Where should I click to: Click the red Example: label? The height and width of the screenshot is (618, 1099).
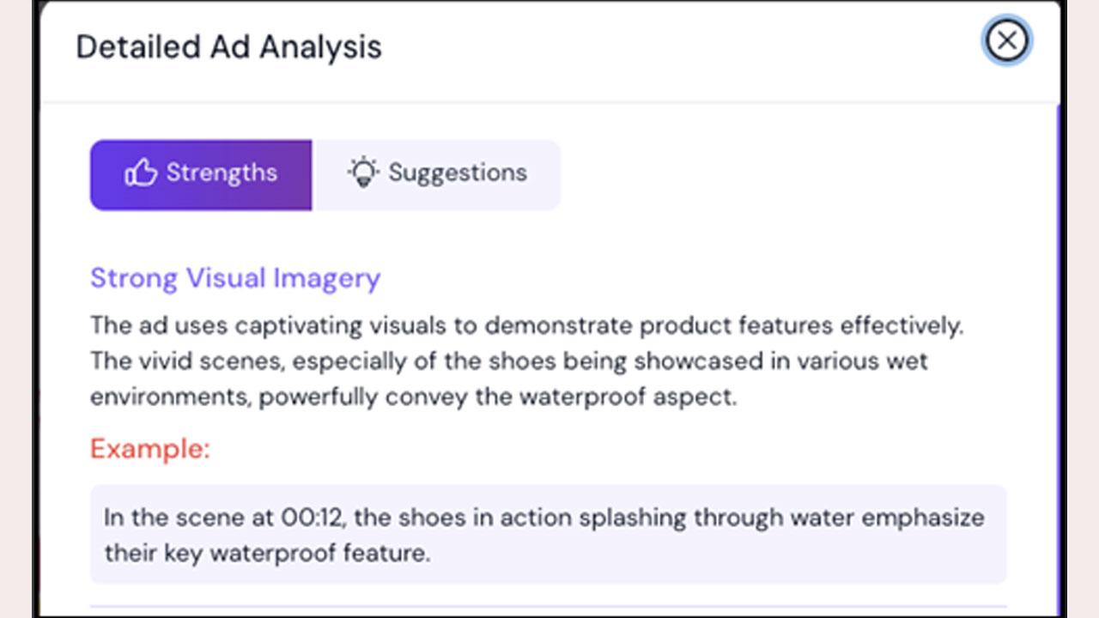click(150, 448)
